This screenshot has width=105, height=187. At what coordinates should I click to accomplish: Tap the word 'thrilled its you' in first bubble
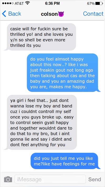[25, 46]
